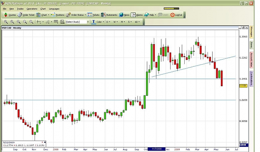Select the horizontal lines tool
Viewport: 260px width, 152px height.
56,22
